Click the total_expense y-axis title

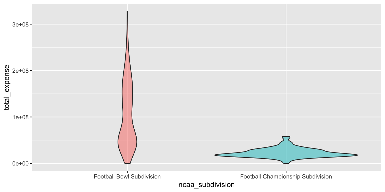(7, 87)
